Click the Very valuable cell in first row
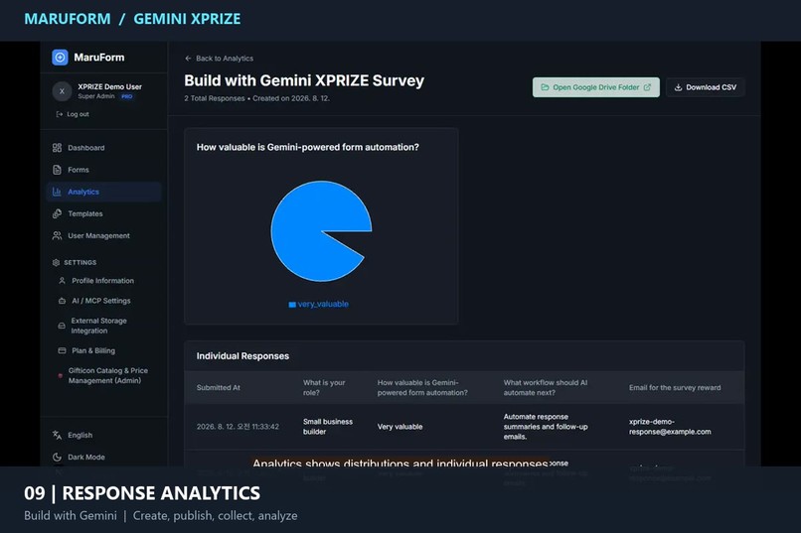Screen dimensions: 801x533 [400, 427]
